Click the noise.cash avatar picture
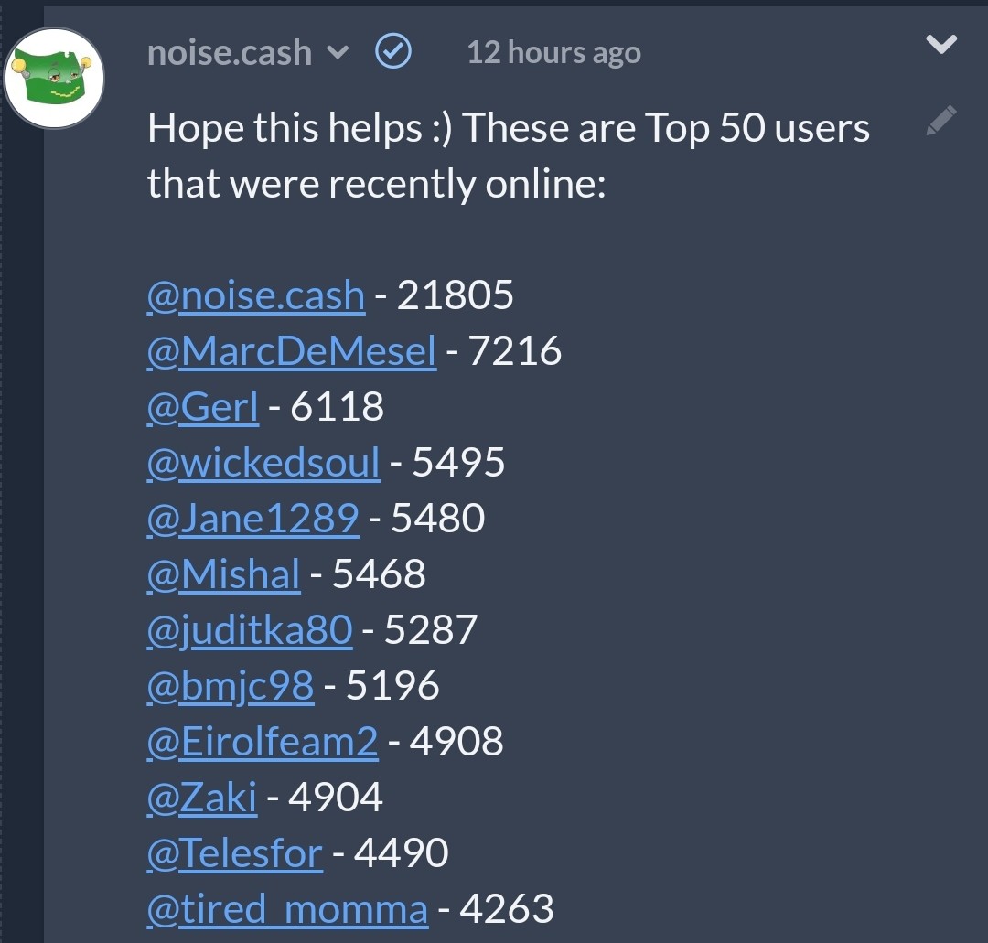This screenshot has height=943, width=988. [54, 78]
